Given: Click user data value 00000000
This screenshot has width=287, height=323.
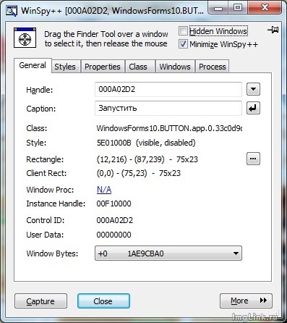Looking at the screenshot, I should (113, 235).
